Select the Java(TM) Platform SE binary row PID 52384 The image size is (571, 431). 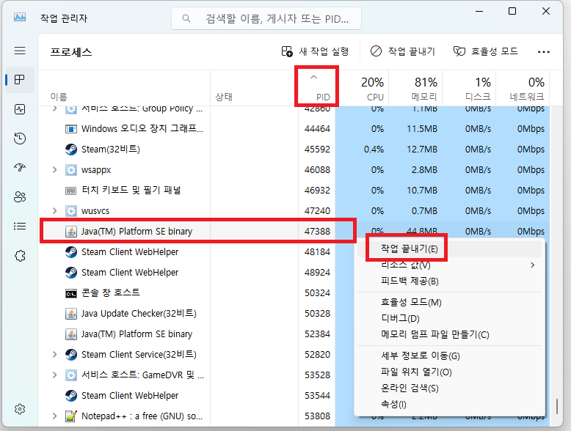tap(197, 334)
